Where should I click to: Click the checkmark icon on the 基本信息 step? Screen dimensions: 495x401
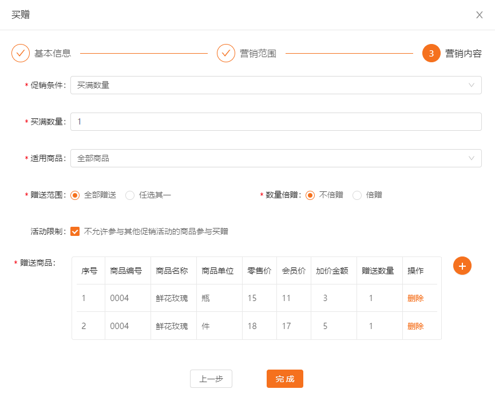(21, 53)
